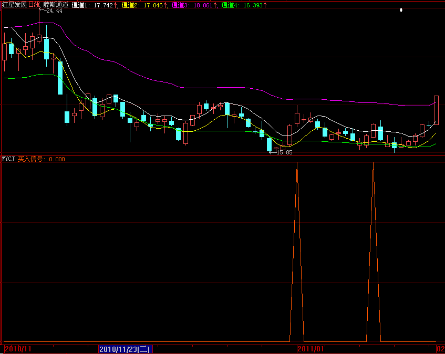
Task: Click the yellow 通道2: 17.046 value
Action: tap(144, 5)
